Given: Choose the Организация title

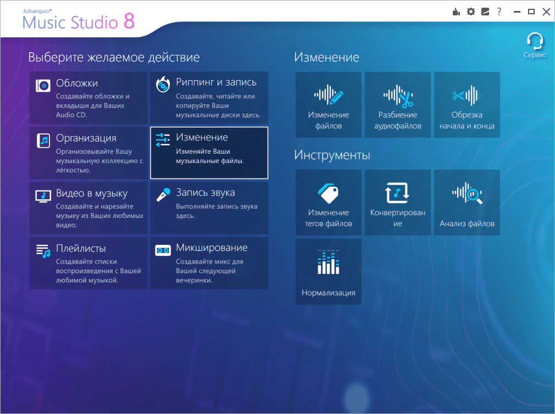Looking at the screenshot, I should click(86, 138).
